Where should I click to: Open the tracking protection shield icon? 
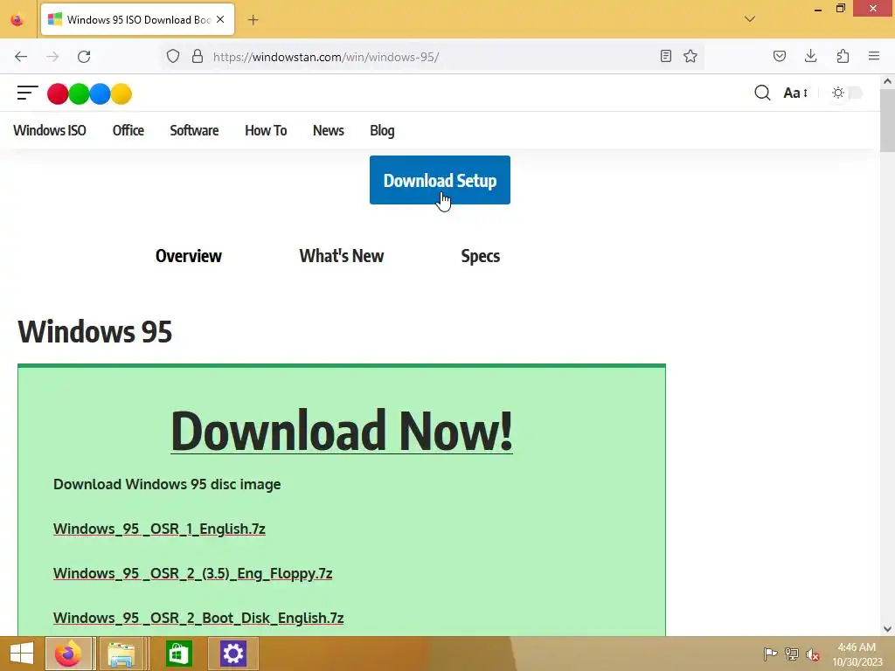click(173, 57)
